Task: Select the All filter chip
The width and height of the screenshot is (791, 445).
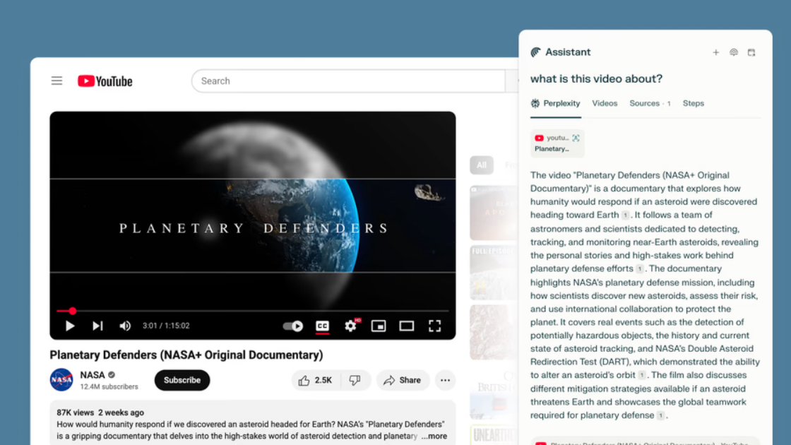Action: (x=482, y=165)
